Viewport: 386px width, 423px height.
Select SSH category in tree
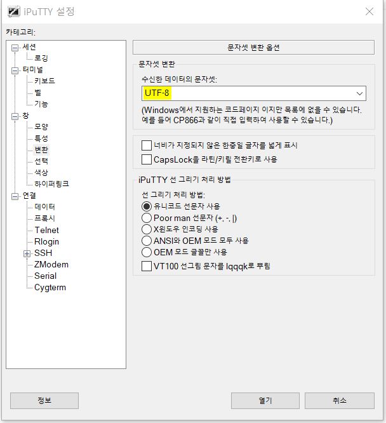pos(43,253)
